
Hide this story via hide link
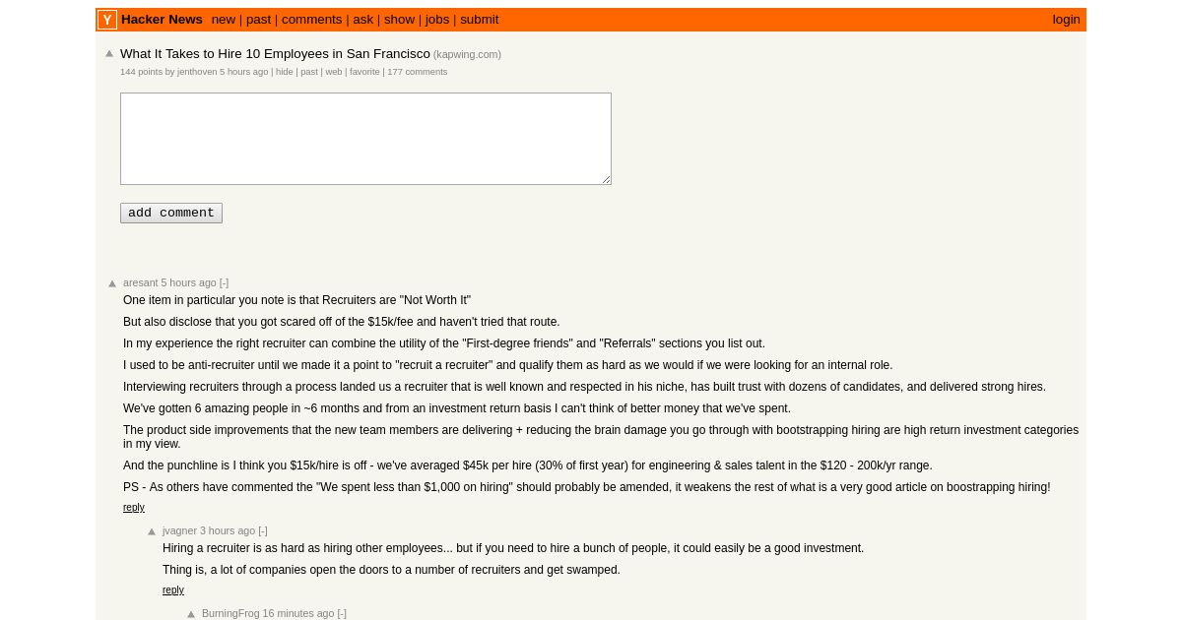(285, 72)
